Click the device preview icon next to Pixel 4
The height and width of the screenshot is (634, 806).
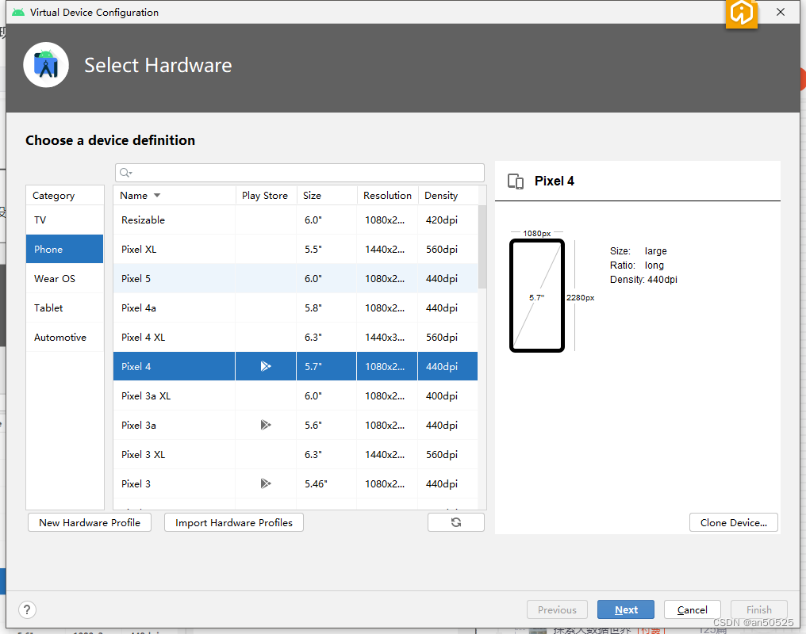click(x=515, y=181)
